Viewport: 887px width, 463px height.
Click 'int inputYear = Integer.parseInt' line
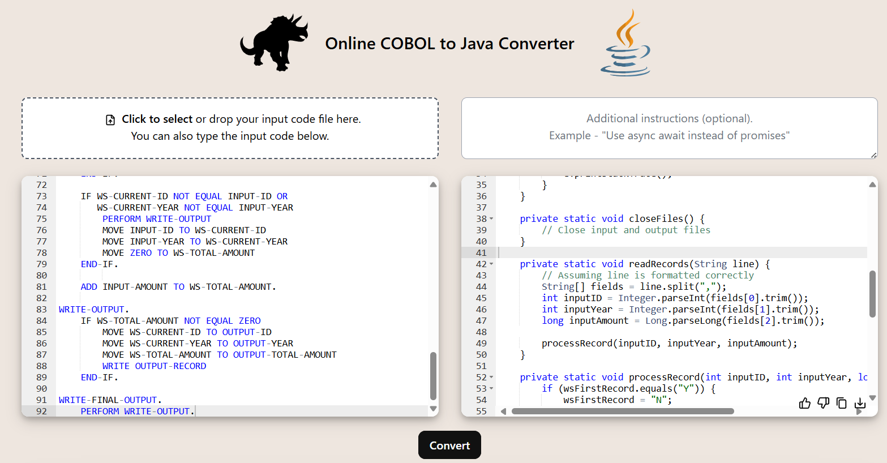680,310
